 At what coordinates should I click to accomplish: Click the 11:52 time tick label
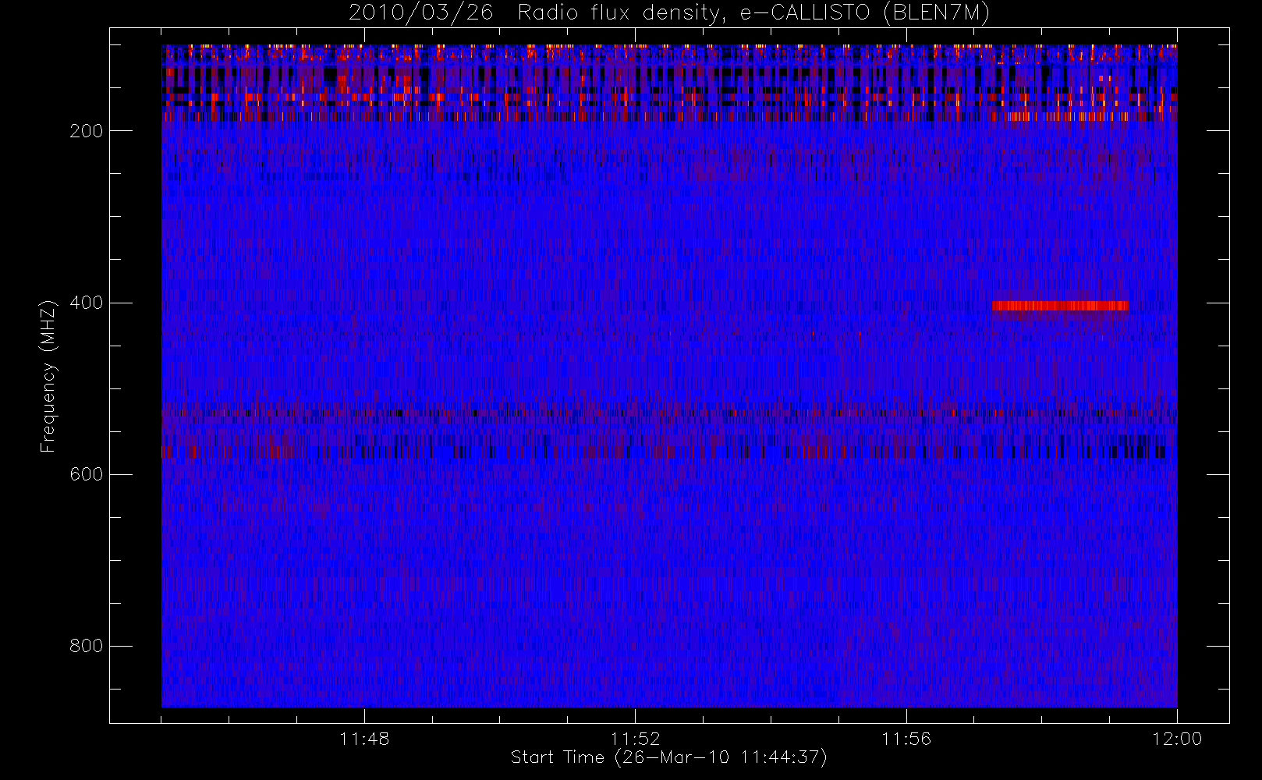click(x=635, y=739)
